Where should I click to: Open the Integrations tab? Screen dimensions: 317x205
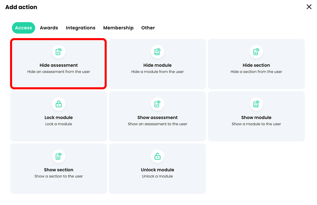coord(81,28)
